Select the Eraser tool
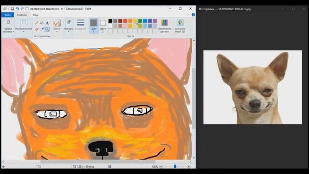 click(x=37, y=29)
